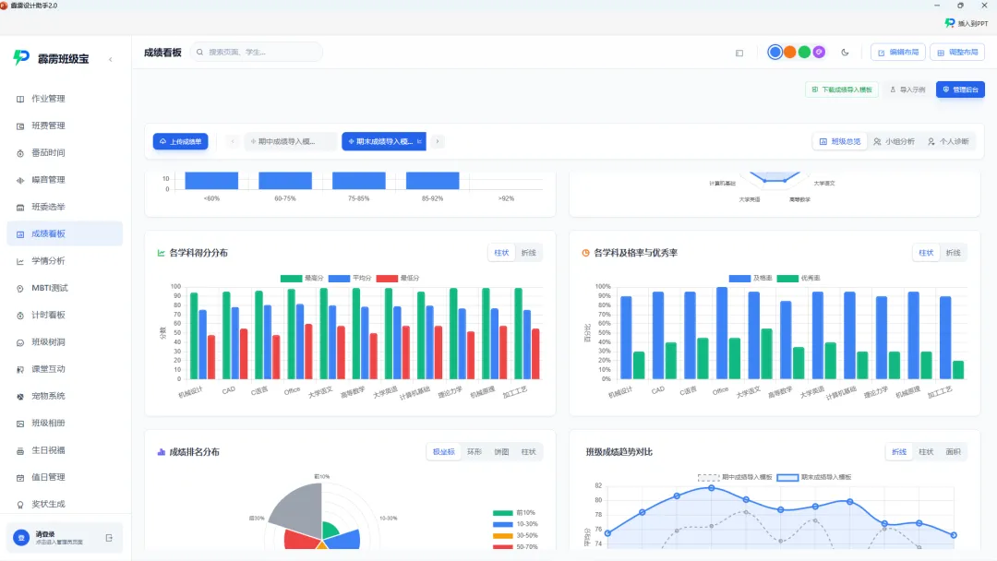Open 班级相册 in the sidebar
The image size is (997, 561).
tap(65, 423)
